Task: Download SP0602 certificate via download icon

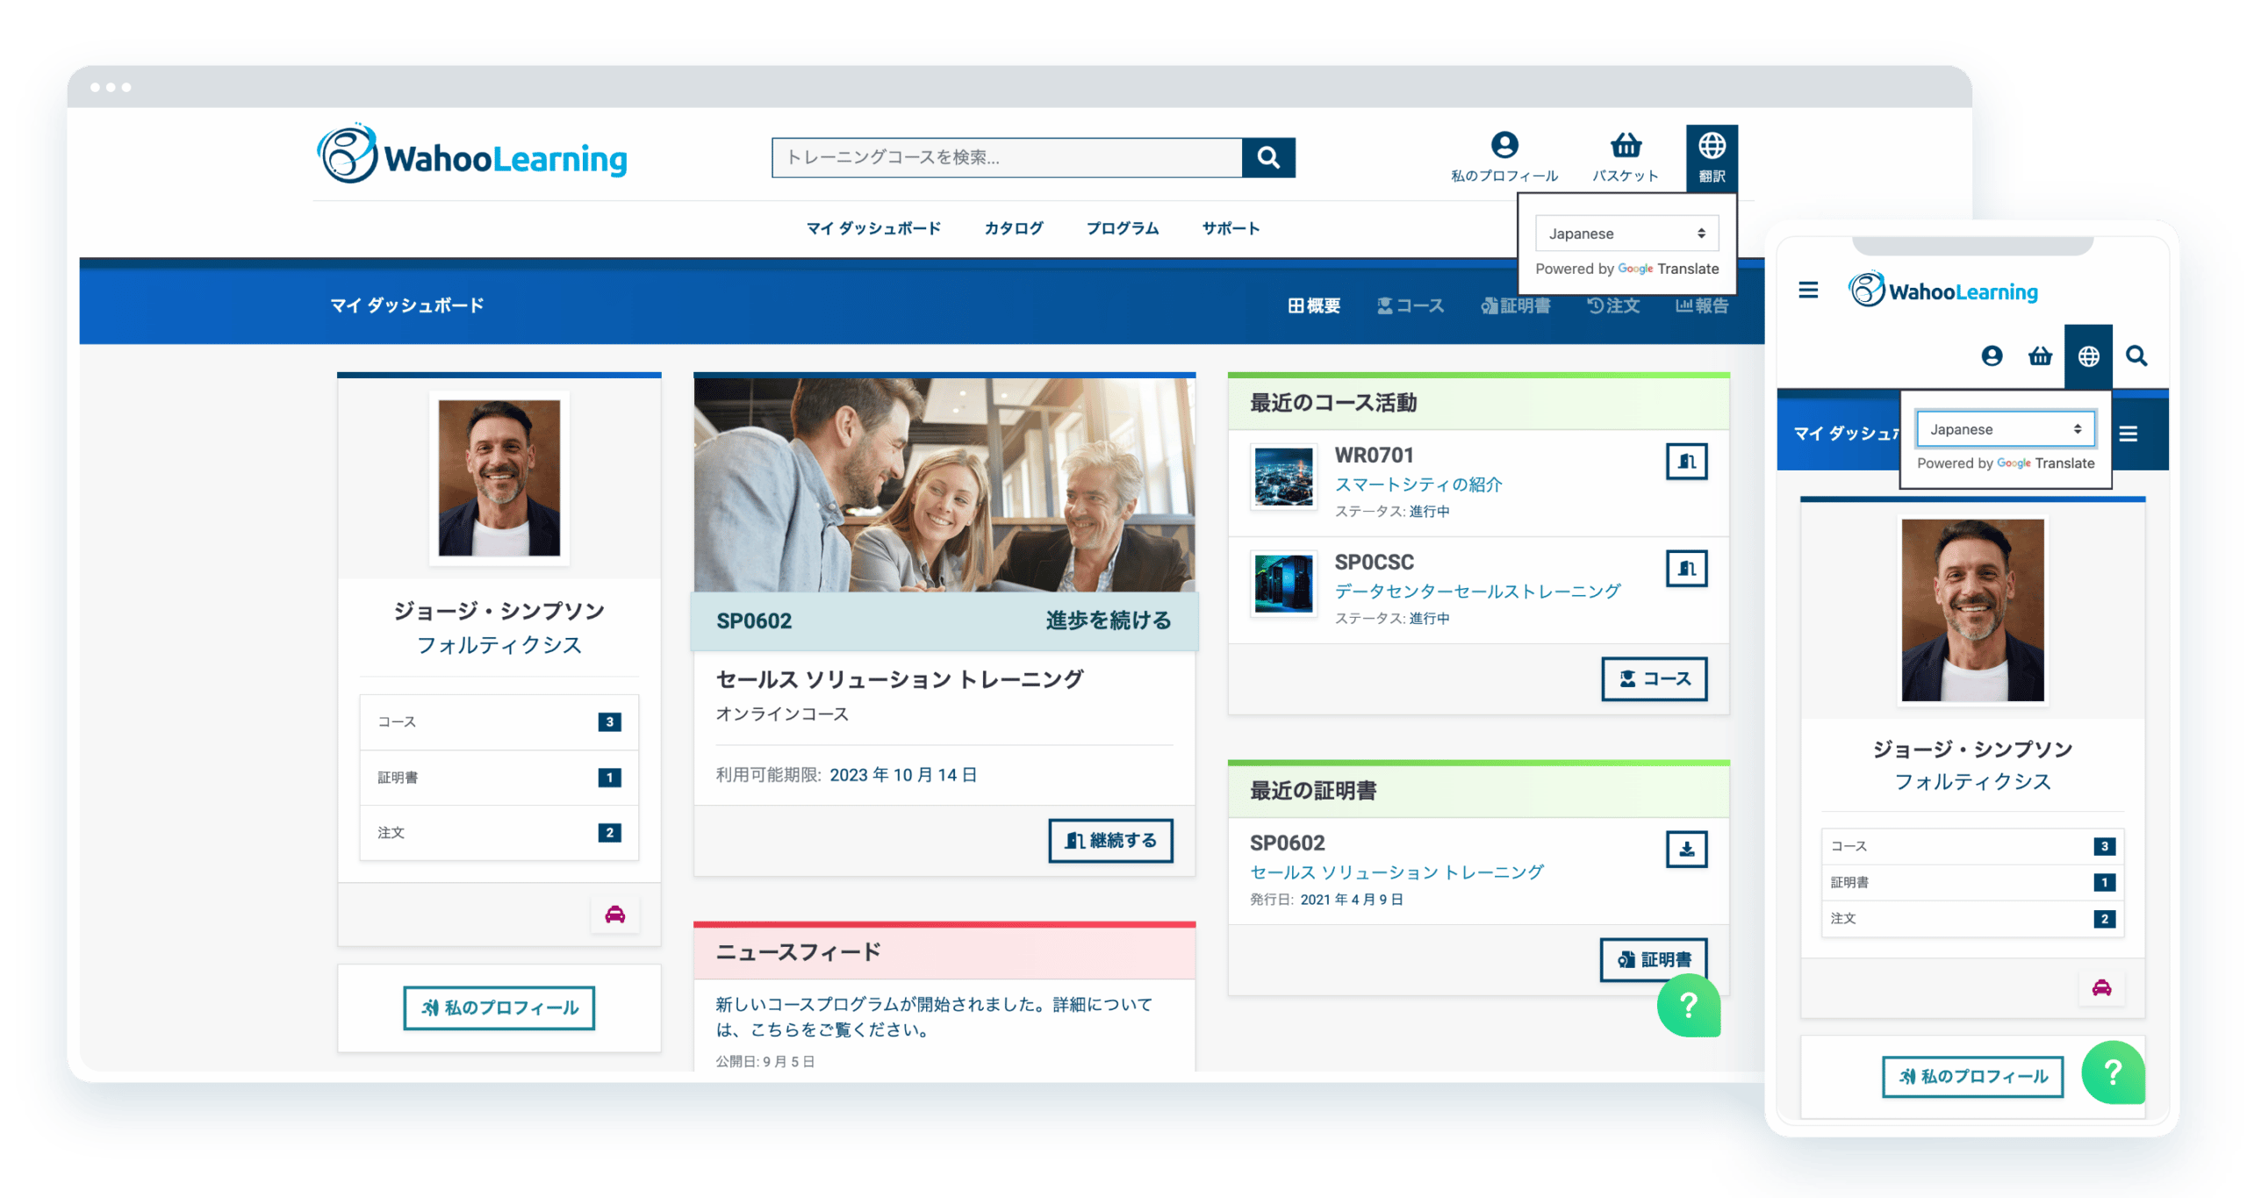Action: pyautogui.click(x=1685, y=849)
